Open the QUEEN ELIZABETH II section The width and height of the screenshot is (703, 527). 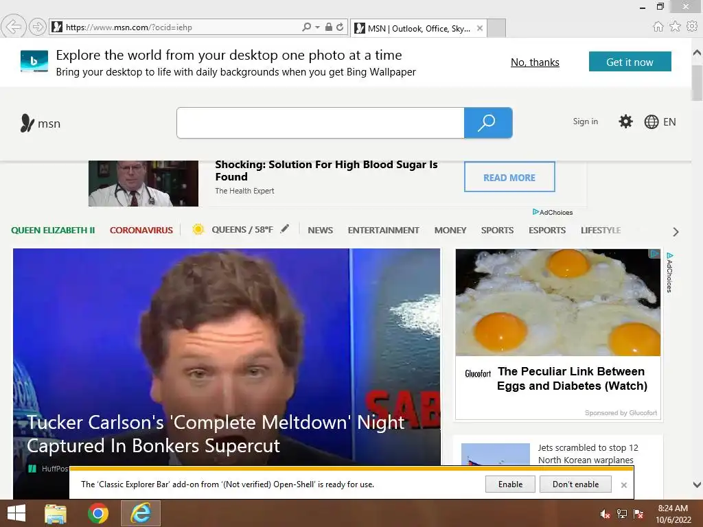(x=53, y=230)
